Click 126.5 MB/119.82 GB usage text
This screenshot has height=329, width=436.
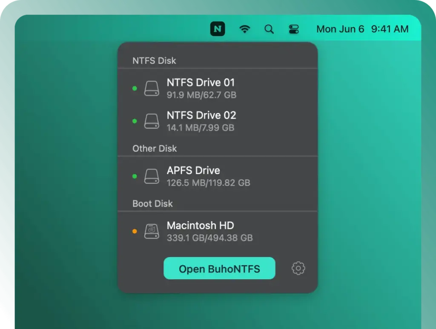[208, 183]
